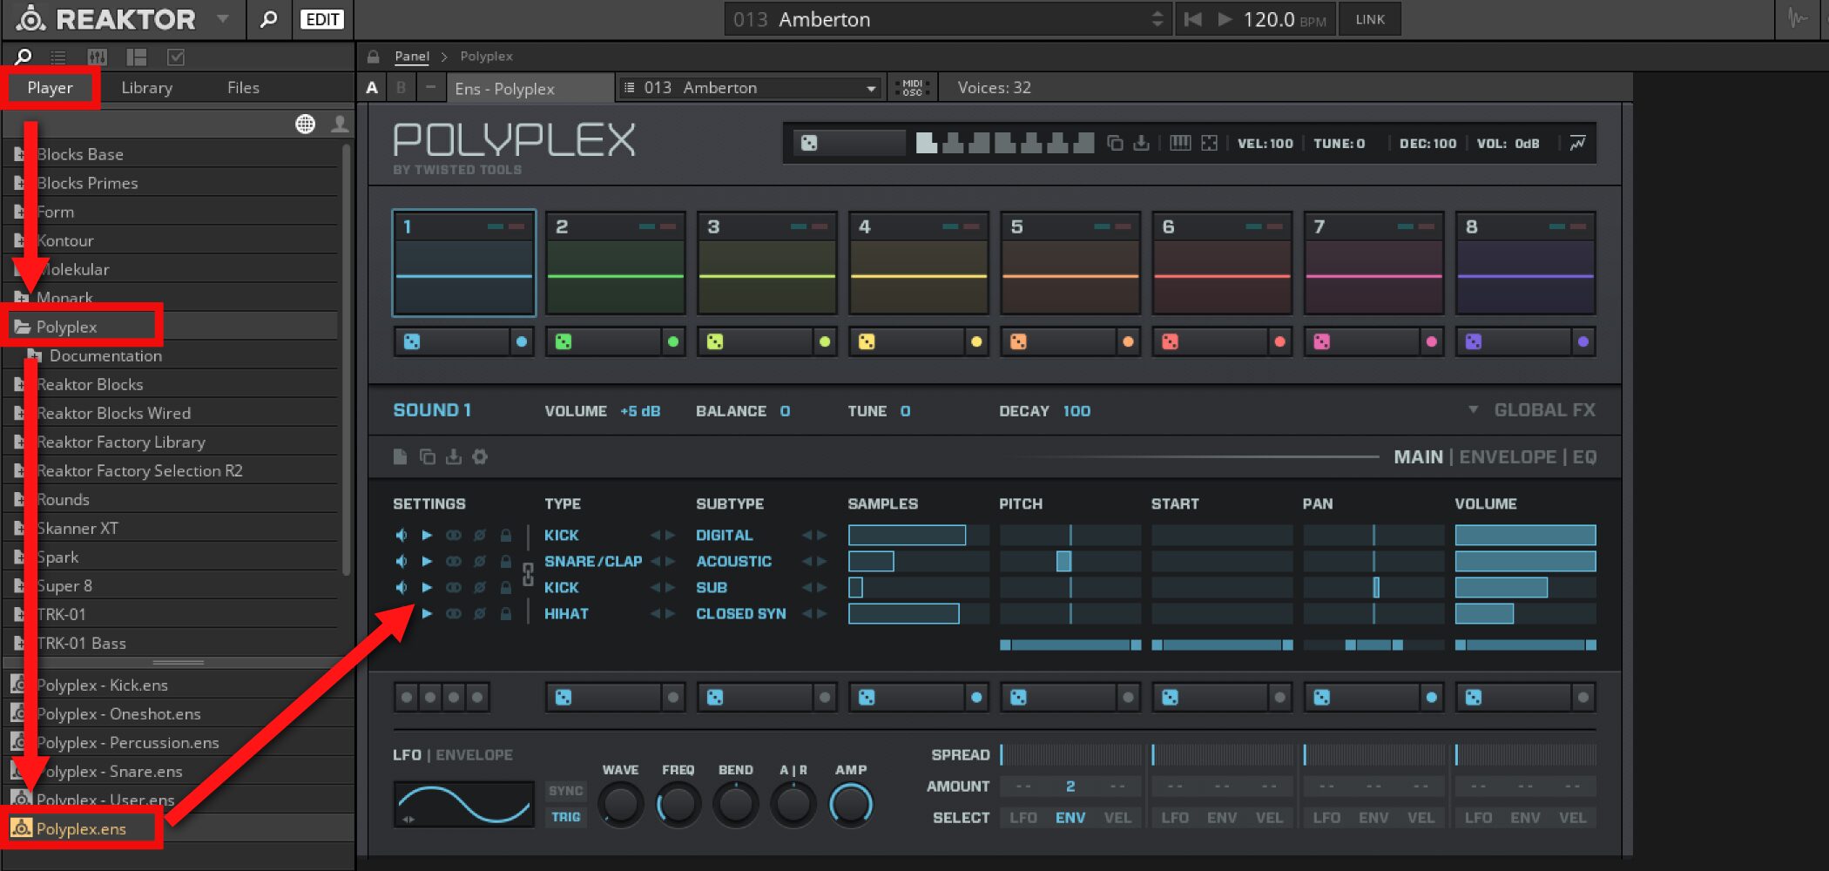Viewport: 1829px width, 871px height.
Task: Click the globe factory content icon
Action: 305,124
